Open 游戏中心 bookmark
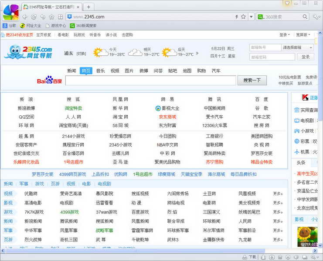323x261 pixels. [x=56, y=26]
